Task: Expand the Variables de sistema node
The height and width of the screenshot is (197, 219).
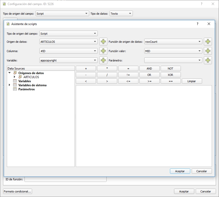Action: pos(10,85)
